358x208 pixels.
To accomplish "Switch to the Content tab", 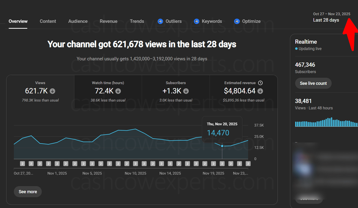I will (48, 21).
